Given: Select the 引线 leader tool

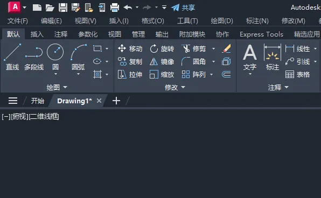Looking at the screenshot, I should click(298, 61).
